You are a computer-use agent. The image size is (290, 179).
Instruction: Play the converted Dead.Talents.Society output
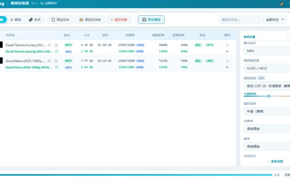(227, 51)
